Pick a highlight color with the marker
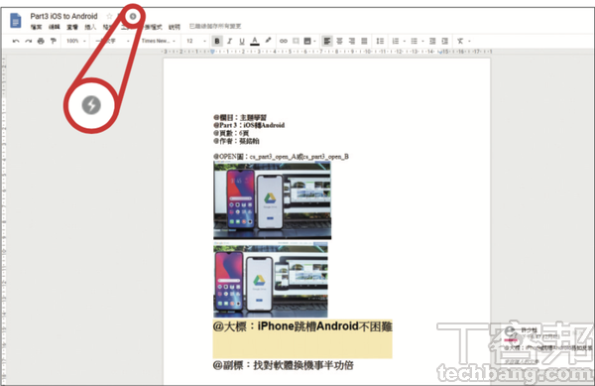 click(268, 41)
